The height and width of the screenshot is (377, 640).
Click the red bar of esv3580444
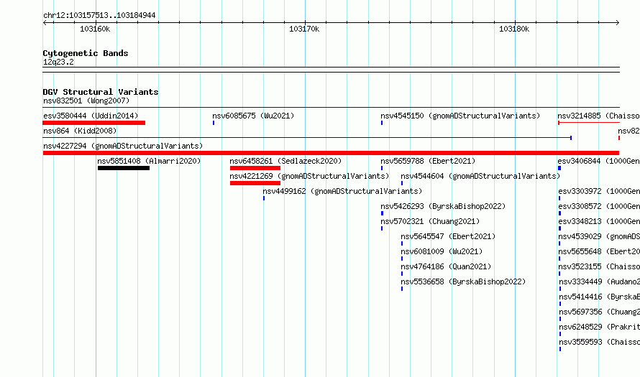(94, 123)
